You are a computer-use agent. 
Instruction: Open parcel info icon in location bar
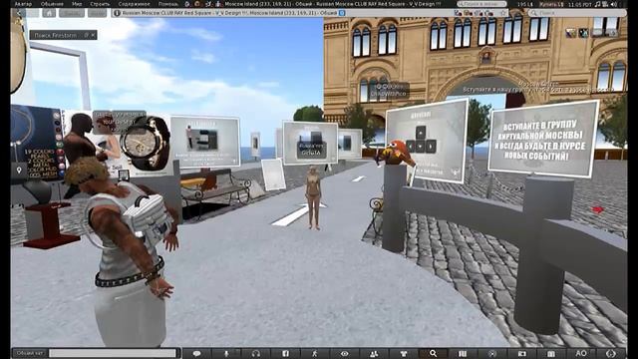[118, 13]
